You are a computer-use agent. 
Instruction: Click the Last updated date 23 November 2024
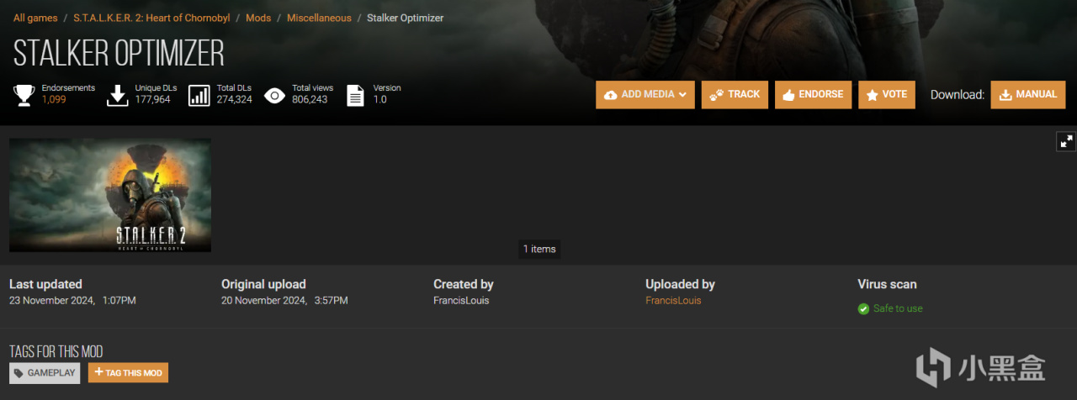coord(72,300)
